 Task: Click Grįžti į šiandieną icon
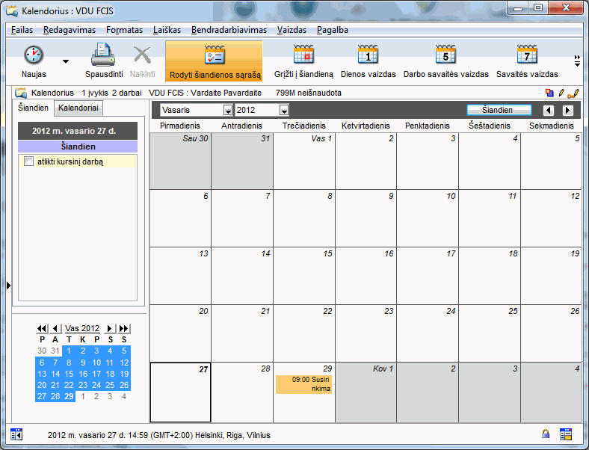point(303,56)
